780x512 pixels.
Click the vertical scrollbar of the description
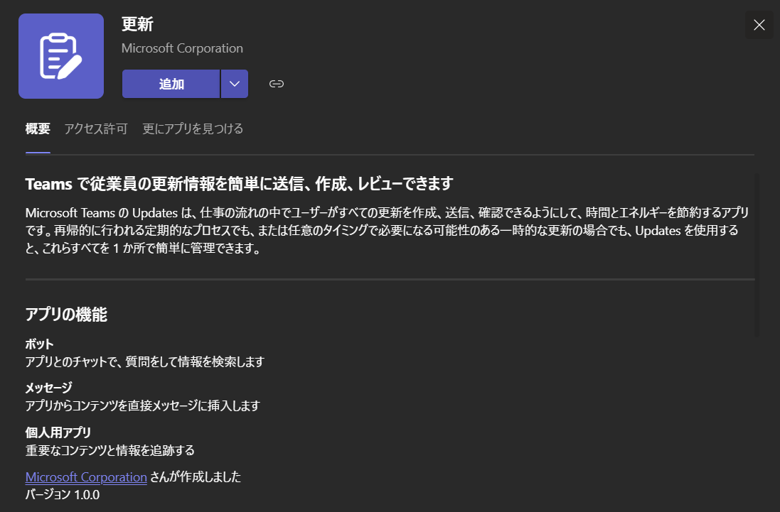757,255
